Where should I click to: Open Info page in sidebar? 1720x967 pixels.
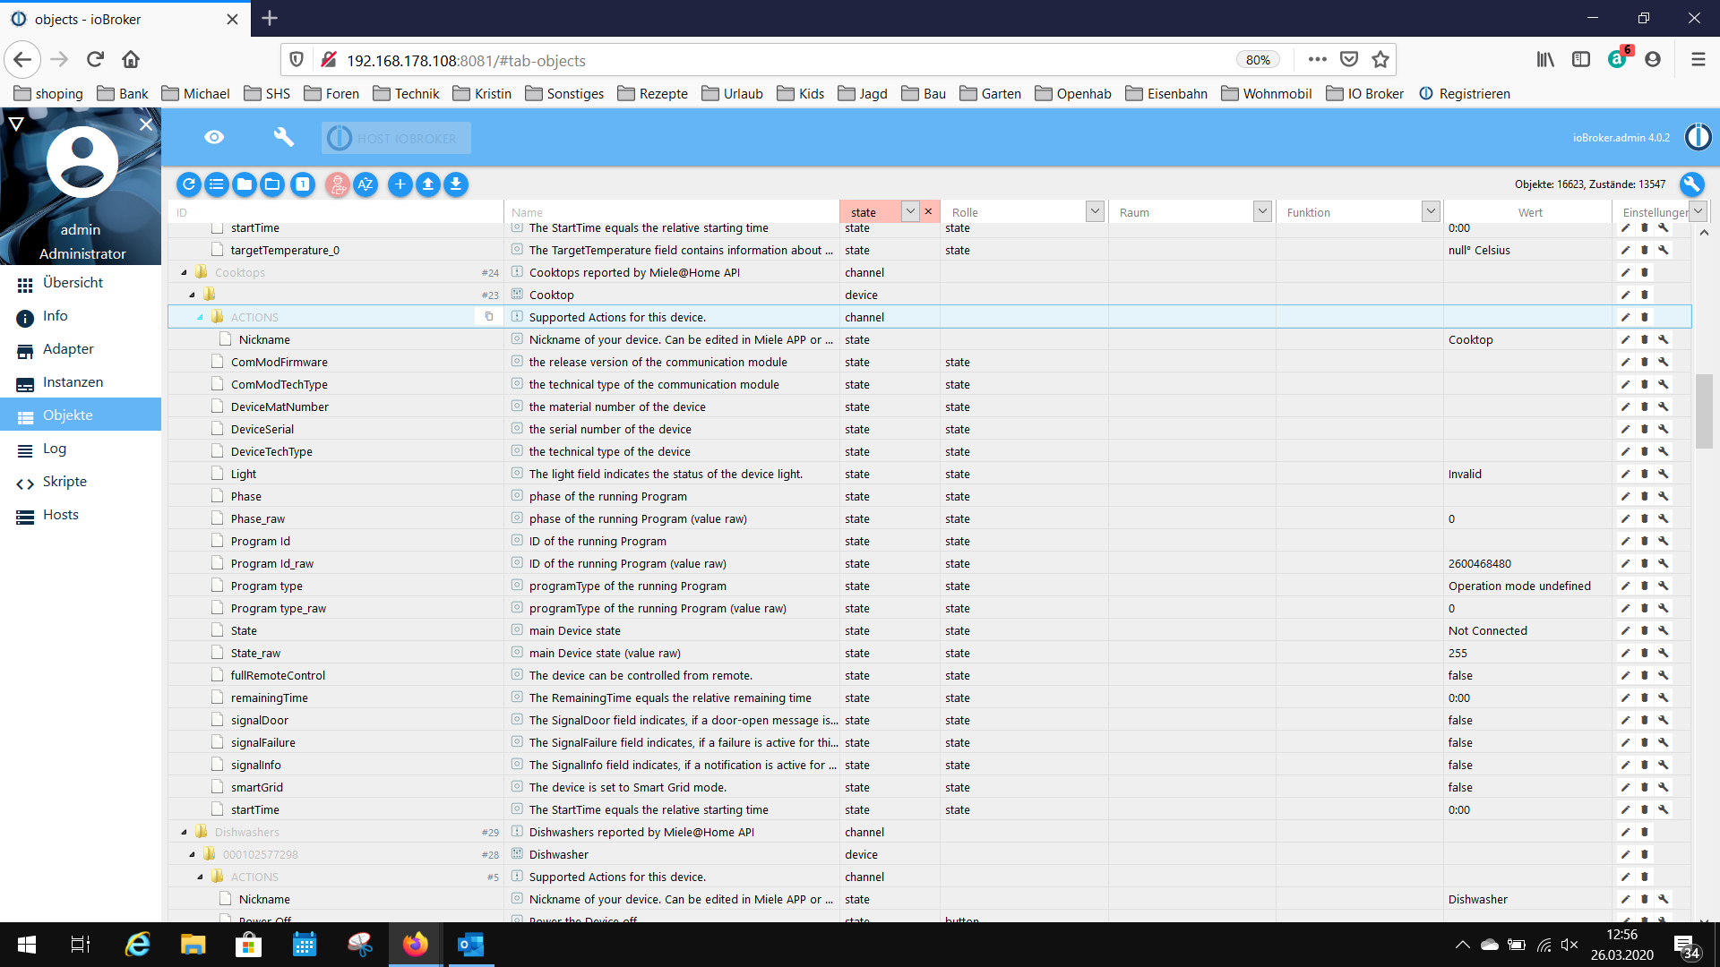[x=81, y=316]
